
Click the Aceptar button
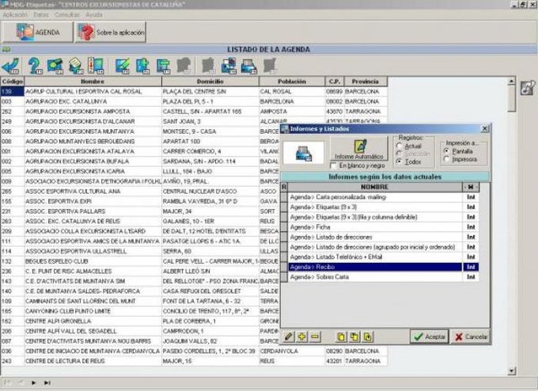[429, 336]
